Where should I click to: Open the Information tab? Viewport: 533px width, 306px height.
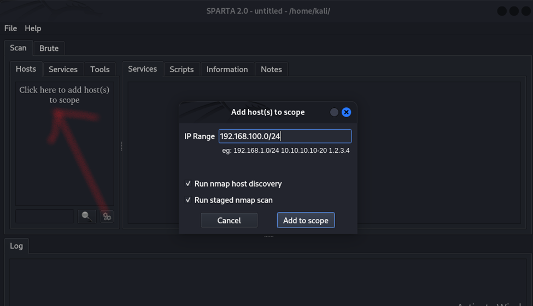click(x=227, y=70)
